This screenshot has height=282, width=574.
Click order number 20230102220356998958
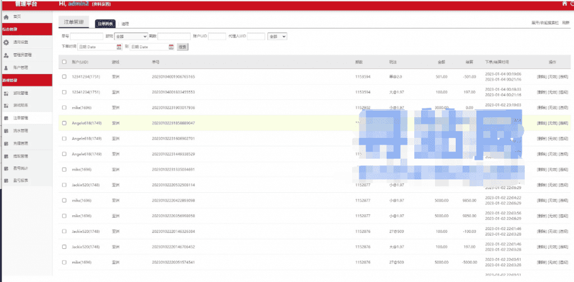click(174, 216)
